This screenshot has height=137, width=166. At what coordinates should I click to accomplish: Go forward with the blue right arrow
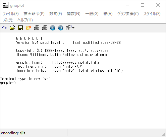point(61,28)
